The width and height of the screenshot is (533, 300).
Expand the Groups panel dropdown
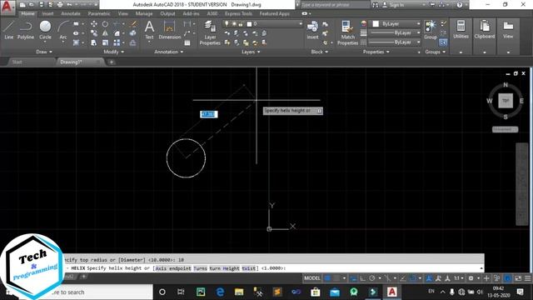click(435, 52)
